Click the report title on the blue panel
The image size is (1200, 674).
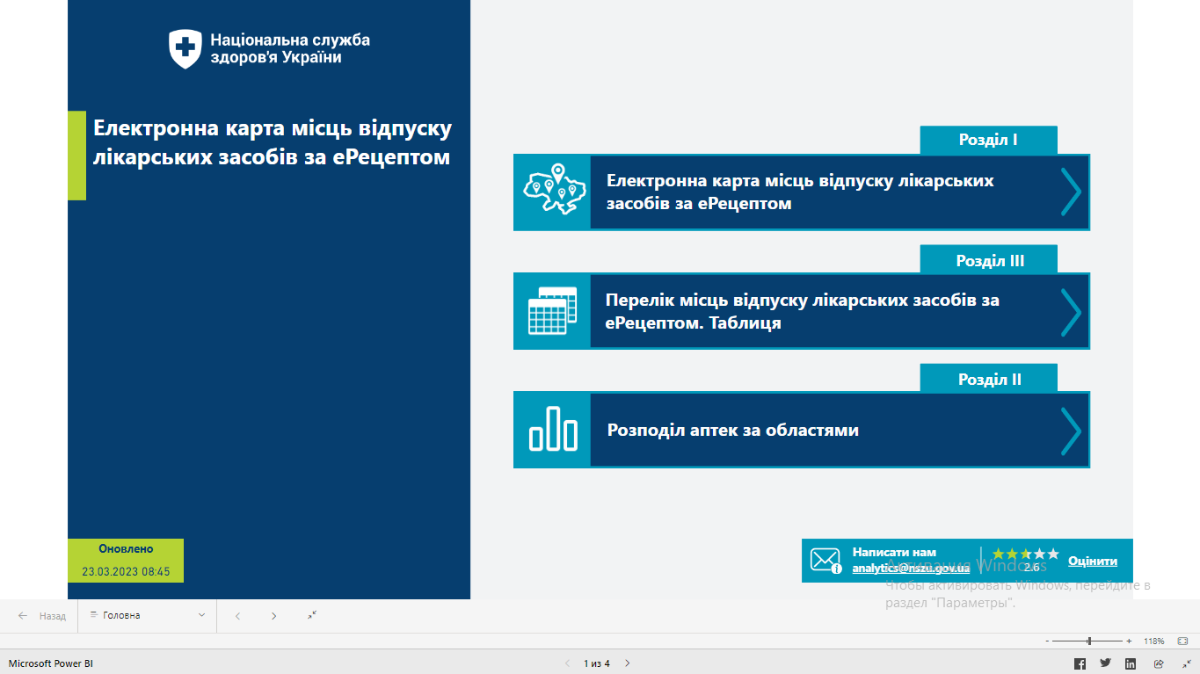pyautogui.click(x=273, y=142)
